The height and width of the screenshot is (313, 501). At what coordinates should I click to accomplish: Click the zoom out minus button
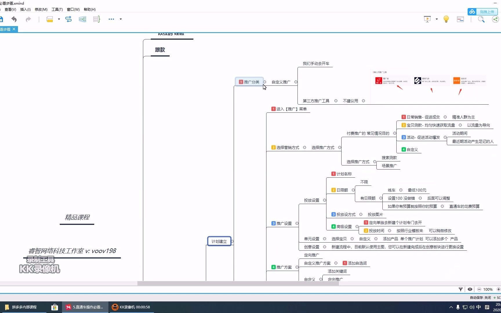[x=479, y=289]
